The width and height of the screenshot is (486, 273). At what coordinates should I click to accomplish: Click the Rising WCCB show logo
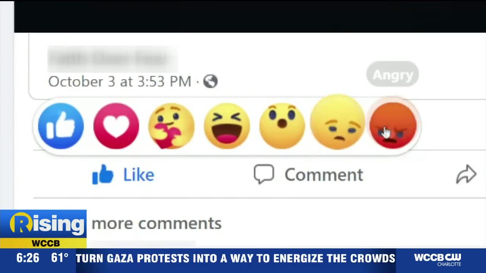tap(43, 229)
